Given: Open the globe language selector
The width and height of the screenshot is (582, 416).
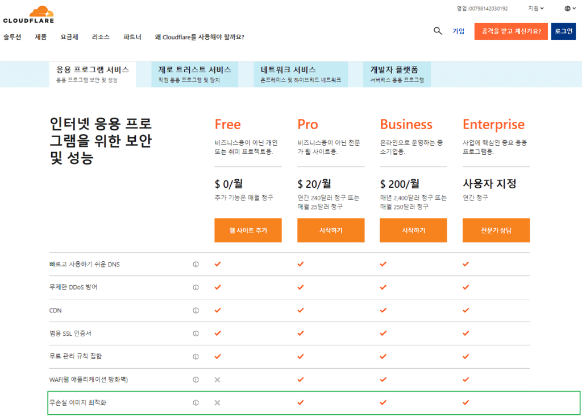Looking at the screenshot, I should click(x=569, y=9).
